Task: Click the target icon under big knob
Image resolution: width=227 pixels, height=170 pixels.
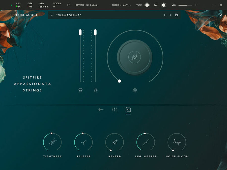Action: [x=135, y=90]
